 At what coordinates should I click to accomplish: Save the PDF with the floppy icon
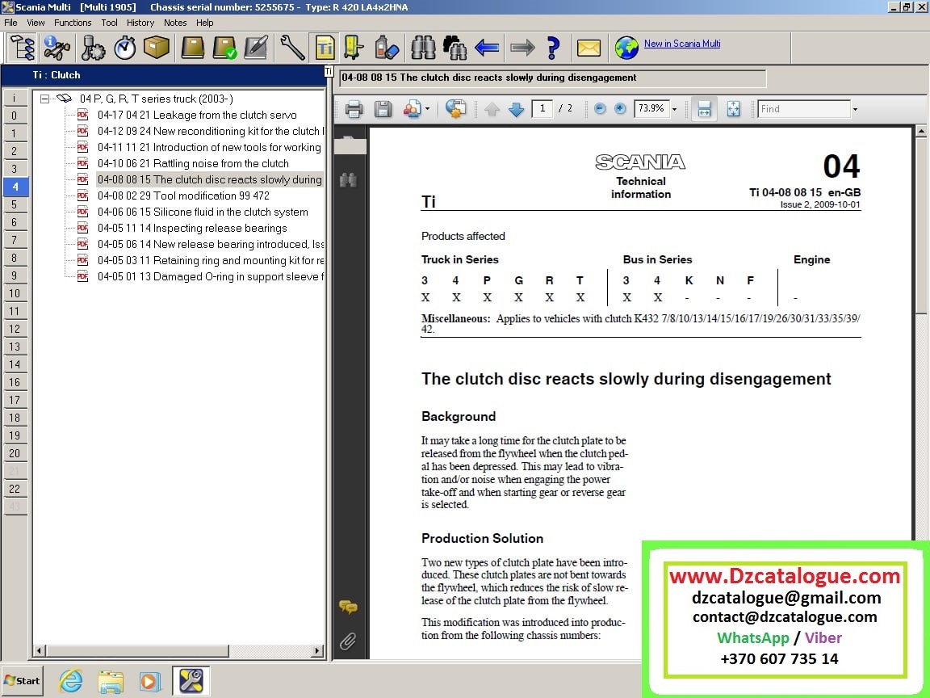(x=383, y=109)
